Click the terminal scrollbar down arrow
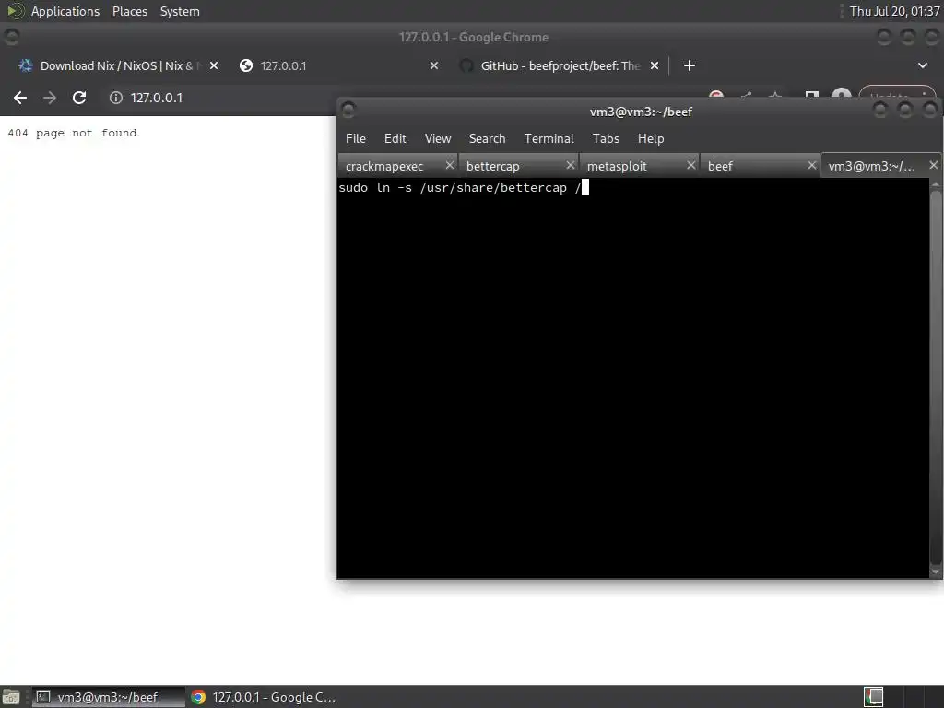The width and height of the screenshot is (944, 708). 936,572
